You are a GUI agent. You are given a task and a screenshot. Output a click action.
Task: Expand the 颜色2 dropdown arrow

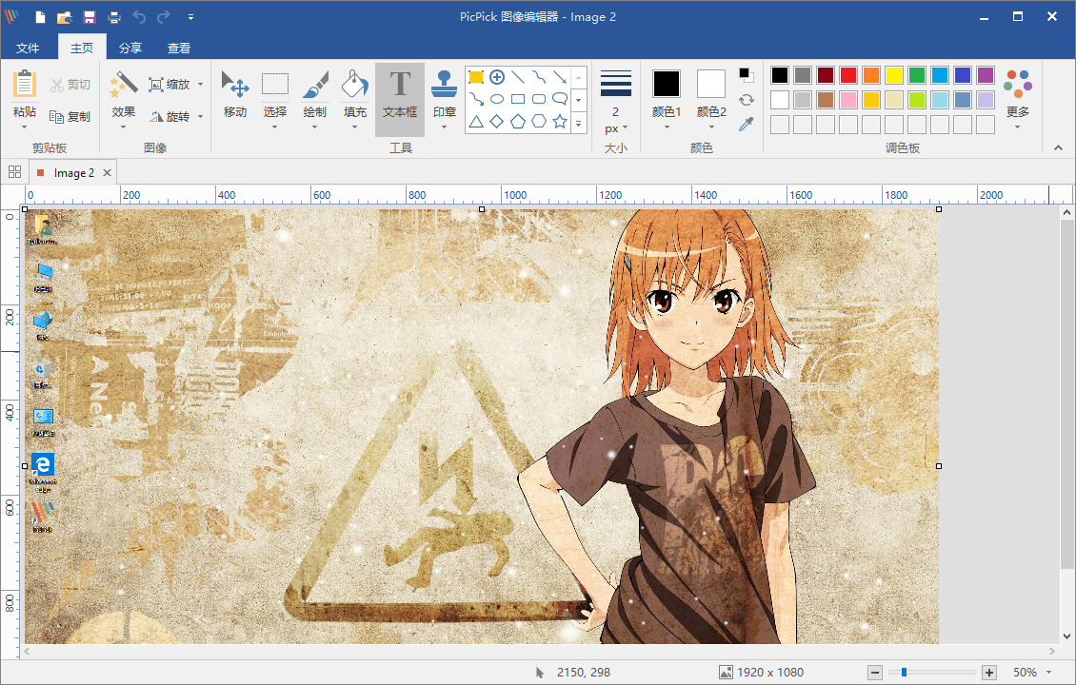point(711,127)
